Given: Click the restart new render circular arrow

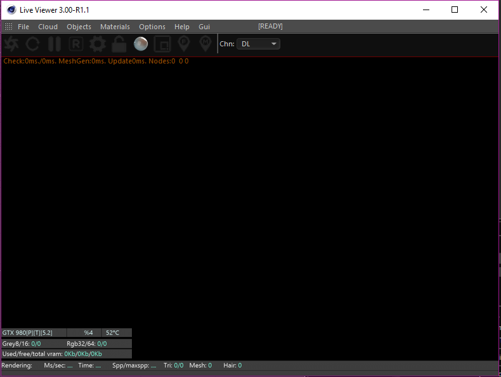Looking at the screenshot, I should coord(33,44).
